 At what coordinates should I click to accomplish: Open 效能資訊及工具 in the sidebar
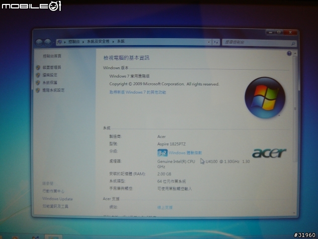55,206
